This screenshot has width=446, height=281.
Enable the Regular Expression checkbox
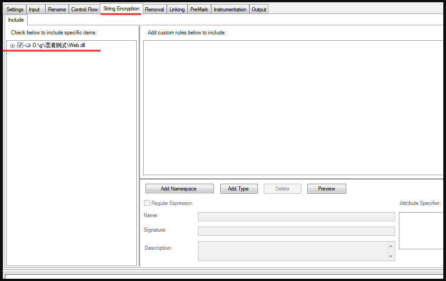[x=147, y=203]
